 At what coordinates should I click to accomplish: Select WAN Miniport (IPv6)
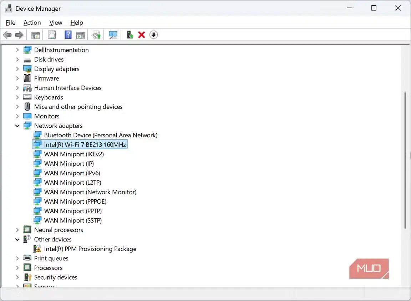click(72, 173)
